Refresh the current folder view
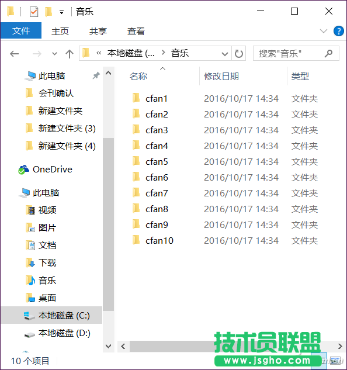This screenshot has width=347, height=370. [239, 54]
